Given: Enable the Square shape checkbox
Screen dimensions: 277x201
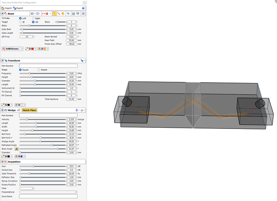Looking at the screenshot, I should click(39, 70).
